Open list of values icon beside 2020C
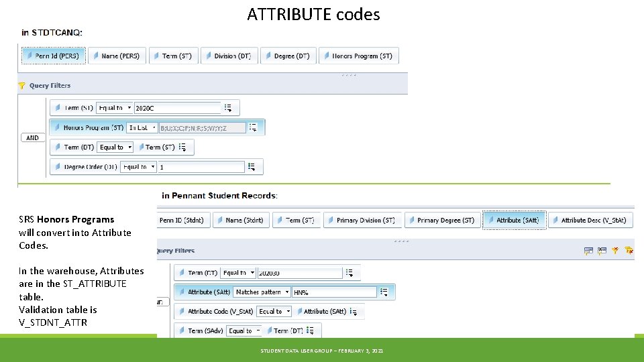This screenshot has height=362, width=644. (228, 108)
